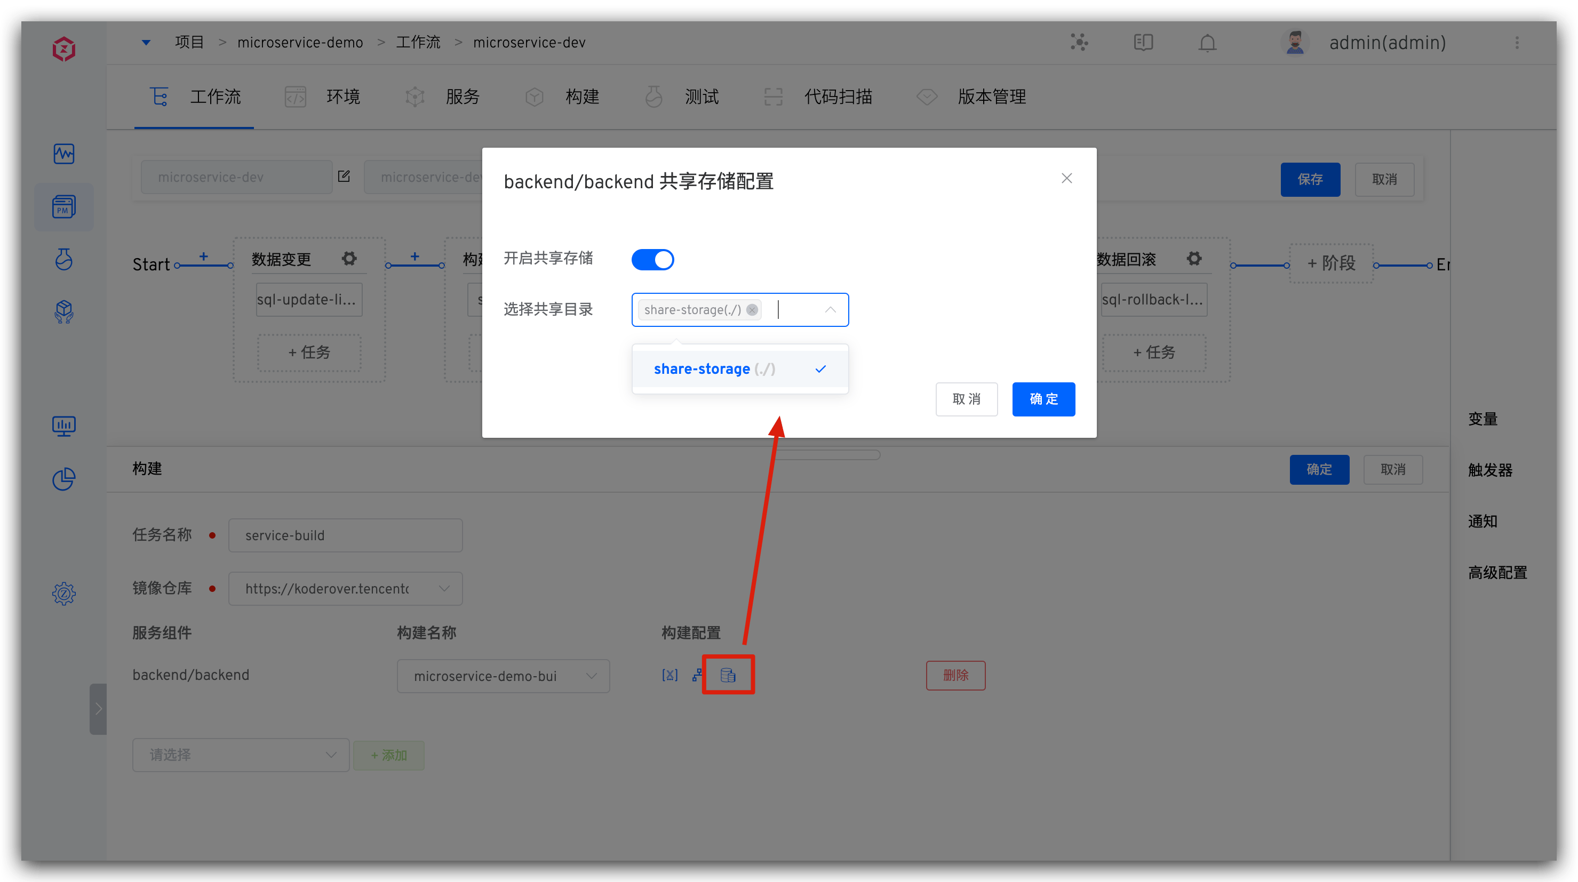
Task: Click the 删除 button to remove the component
Action: 955,675
